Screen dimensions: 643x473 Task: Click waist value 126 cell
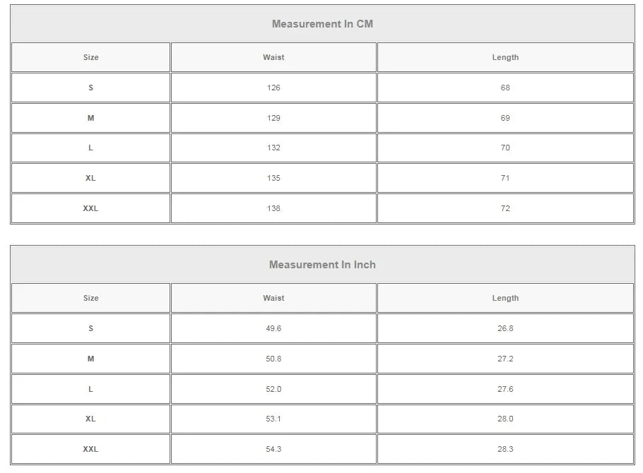(273, 88)
